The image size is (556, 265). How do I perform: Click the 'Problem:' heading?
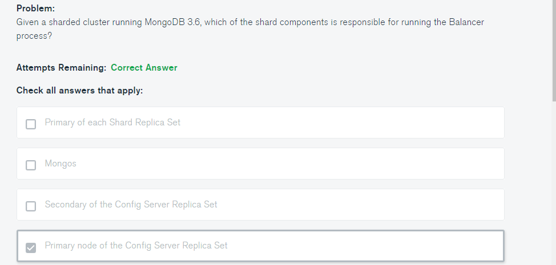[x=35, y=9]
